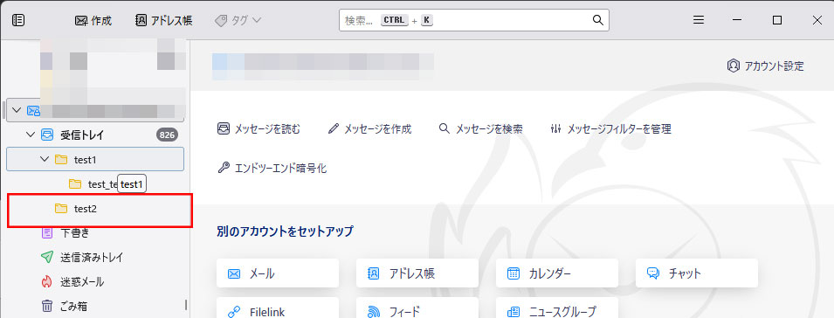Open the 送信済みトレイ sent folder
834x318 pixels.
pyautogui.click(x=95, y=258)
